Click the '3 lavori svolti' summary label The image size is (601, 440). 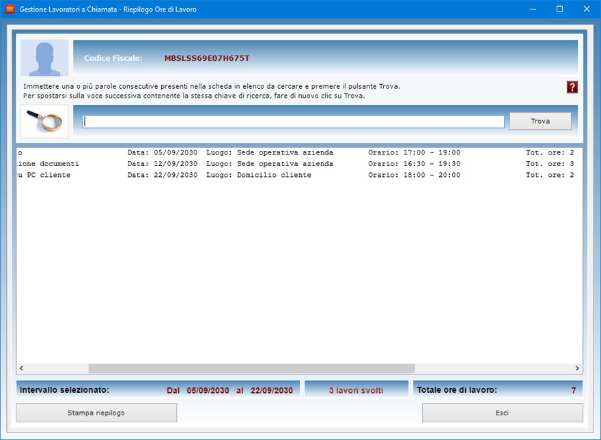click(x=356, y=390)
